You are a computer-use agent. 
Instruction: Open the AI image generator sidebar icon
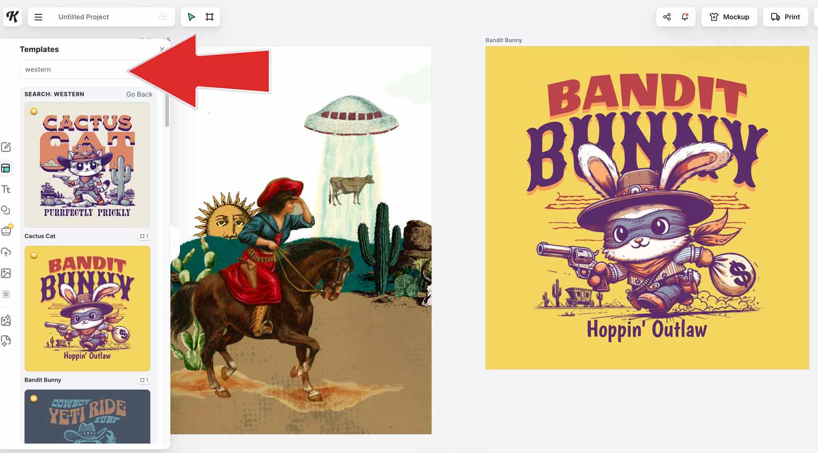pyautogui.click(x=6, y=320)
